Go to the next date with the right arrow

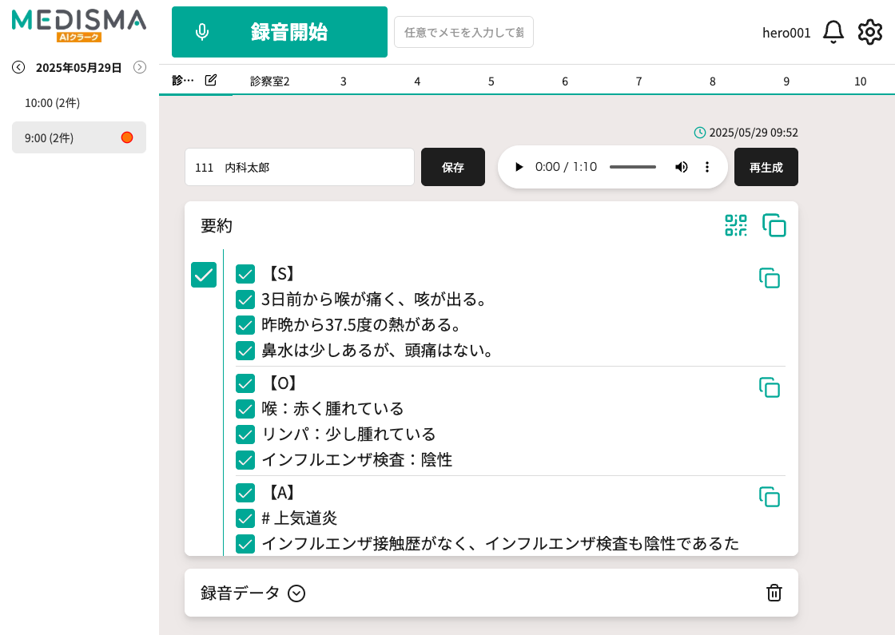[140, 68]
